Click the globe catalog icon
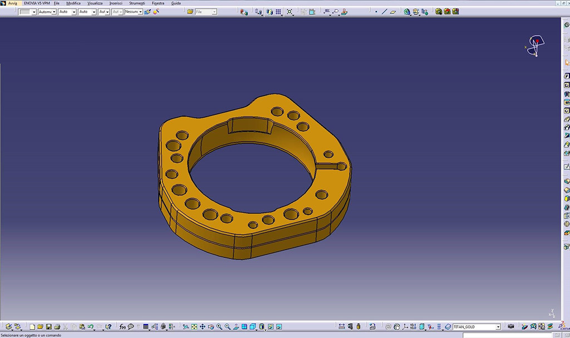The height and width of the screenshot is (338, 570). tap(407, 12)
